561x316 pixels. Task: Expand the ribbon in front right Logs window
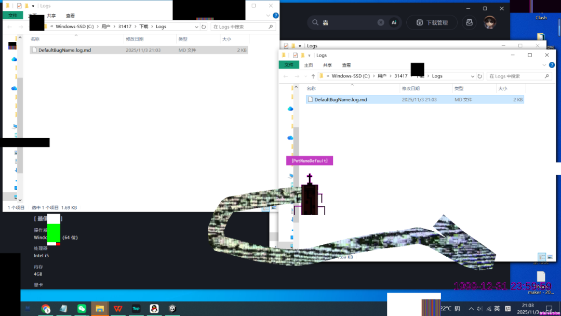pos(544,65)
